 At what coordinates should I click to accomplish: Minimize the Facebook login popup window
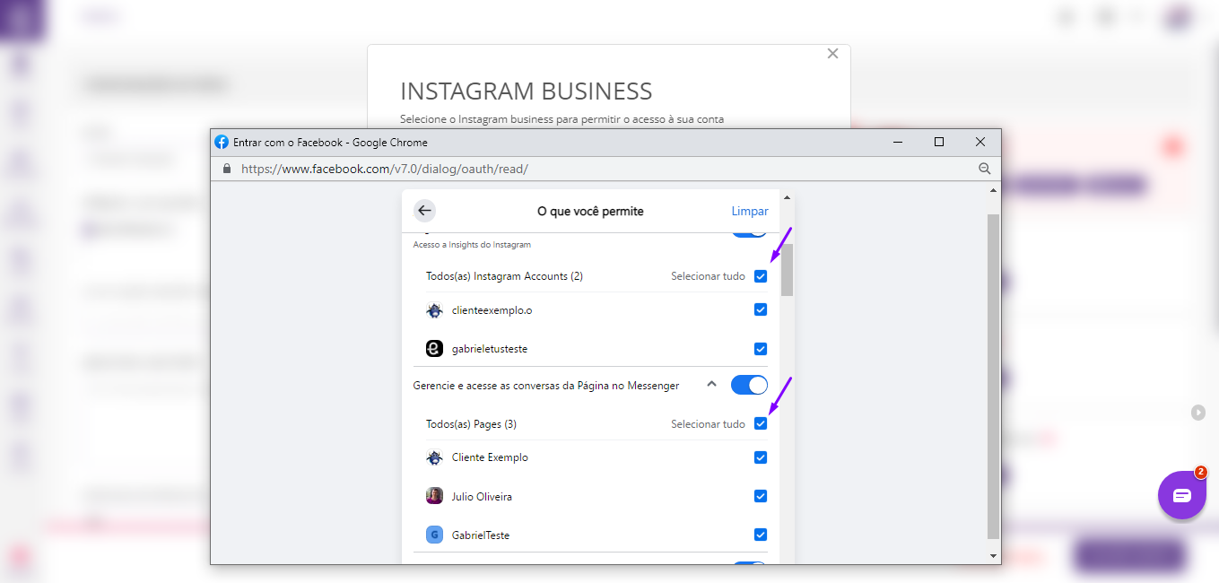point(898,142)
